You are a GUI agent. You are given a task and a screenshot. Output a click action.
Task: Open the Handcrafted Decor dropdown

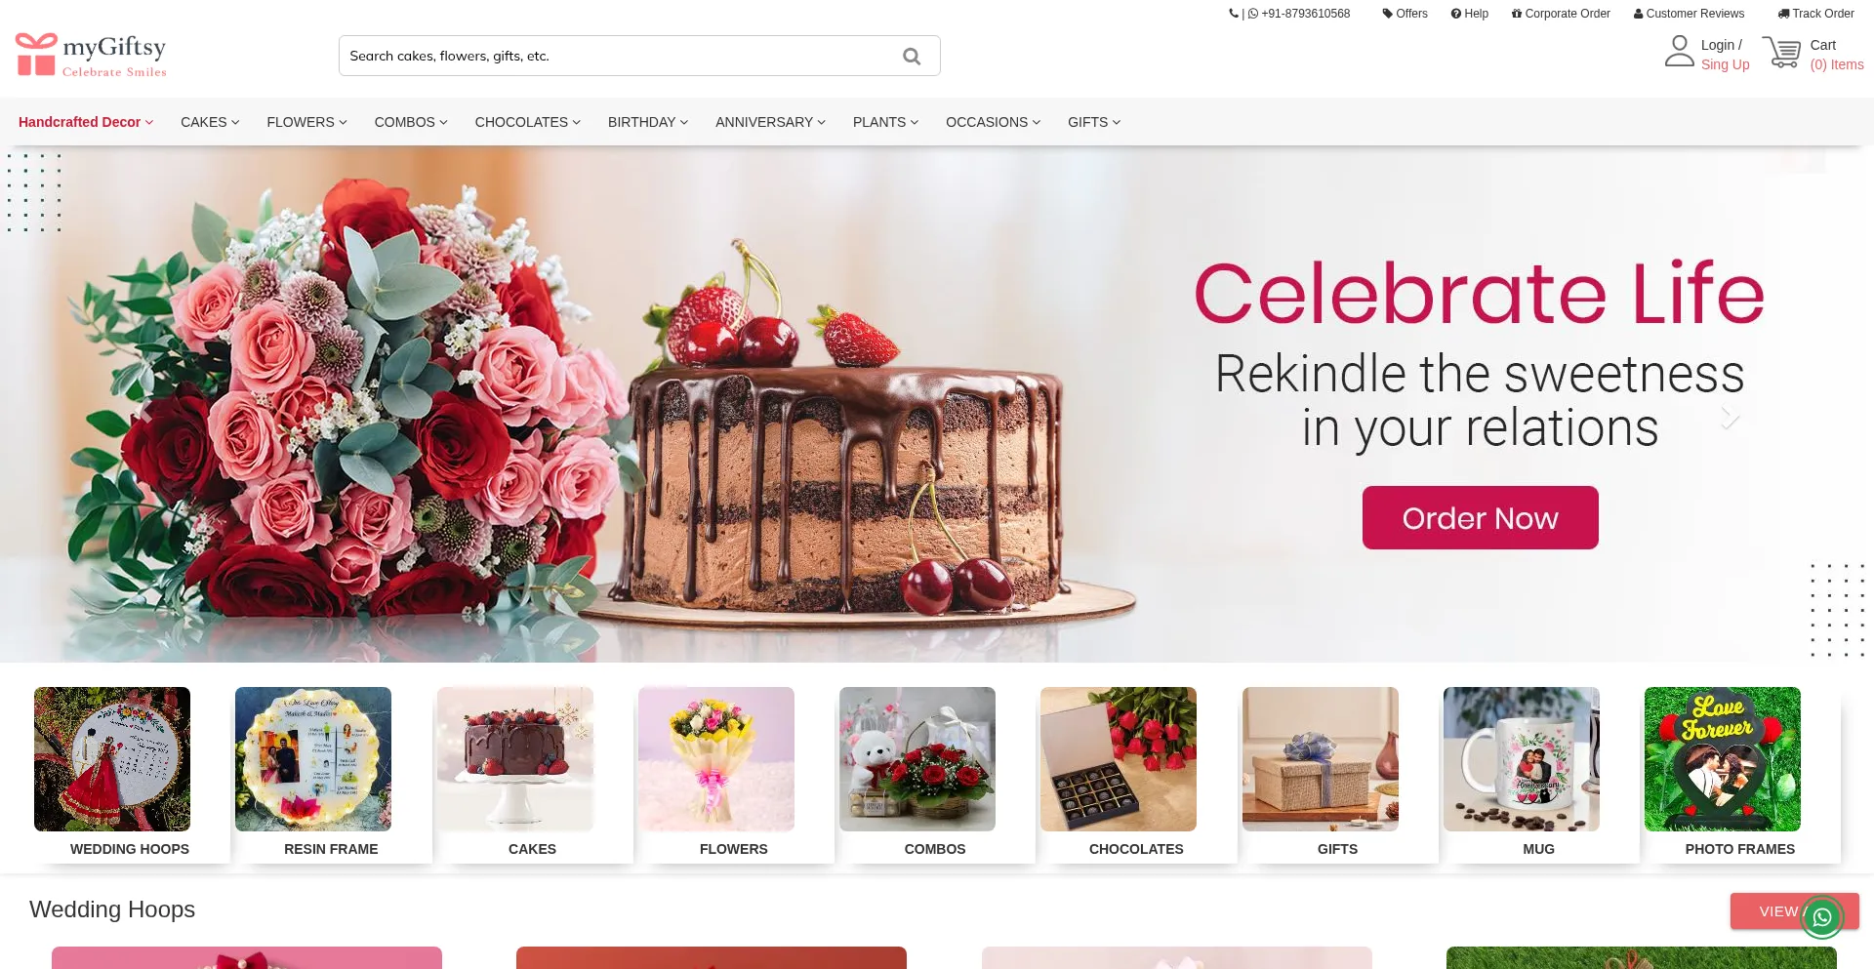[86, 122]
